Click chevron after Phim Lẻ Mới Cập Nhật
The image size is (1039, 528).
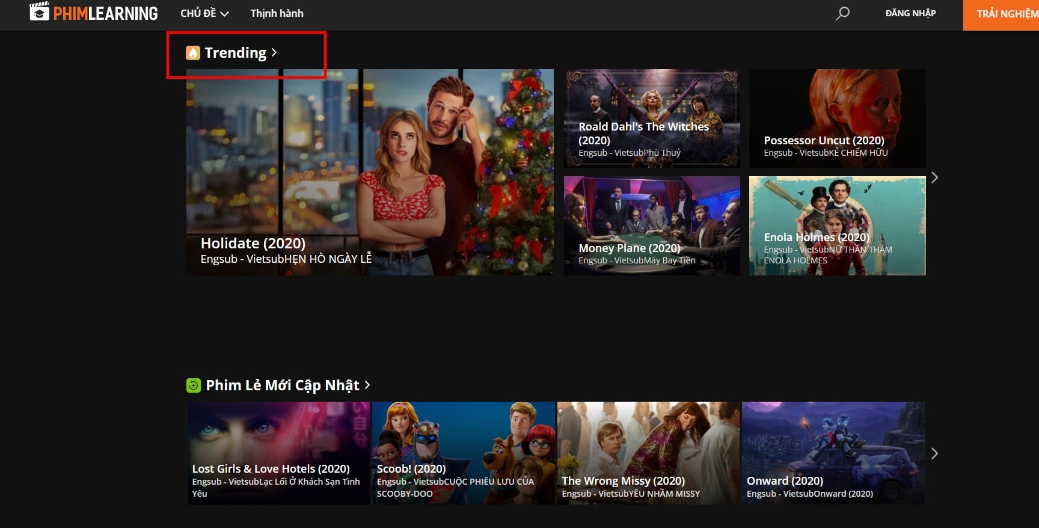point(367,385)
